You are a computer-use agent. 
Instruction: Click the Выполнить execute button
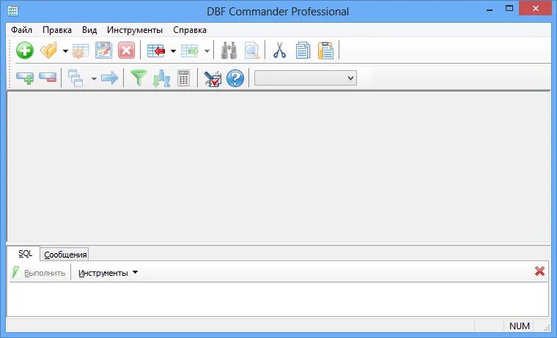pos(39,273)
